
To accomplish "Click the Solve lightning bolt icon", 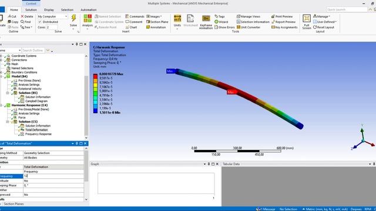I will pos(73,18).
